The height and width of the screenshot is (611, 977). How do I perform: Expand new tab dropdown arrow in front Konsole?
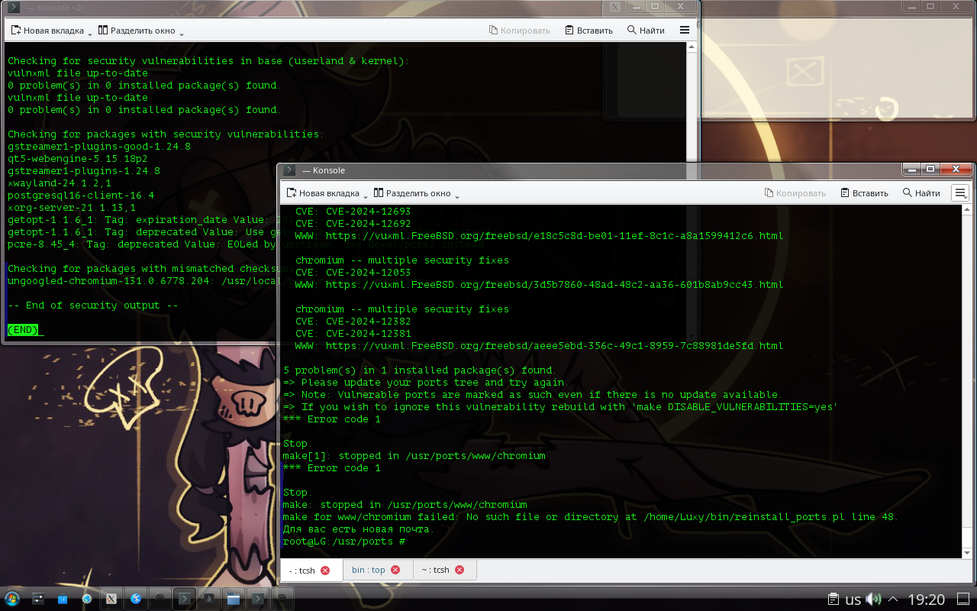click(x=366, y=196)
